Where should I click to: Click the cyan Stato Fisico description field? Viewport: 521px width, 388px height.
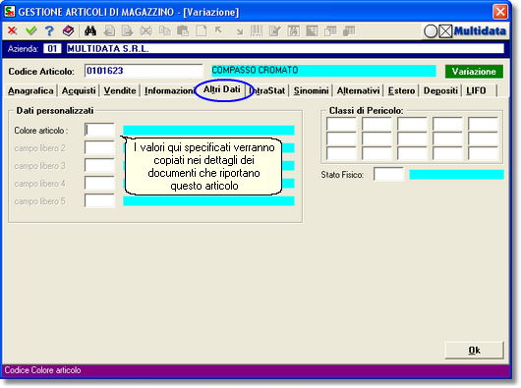pyautogui.click(x=456, y=175)
